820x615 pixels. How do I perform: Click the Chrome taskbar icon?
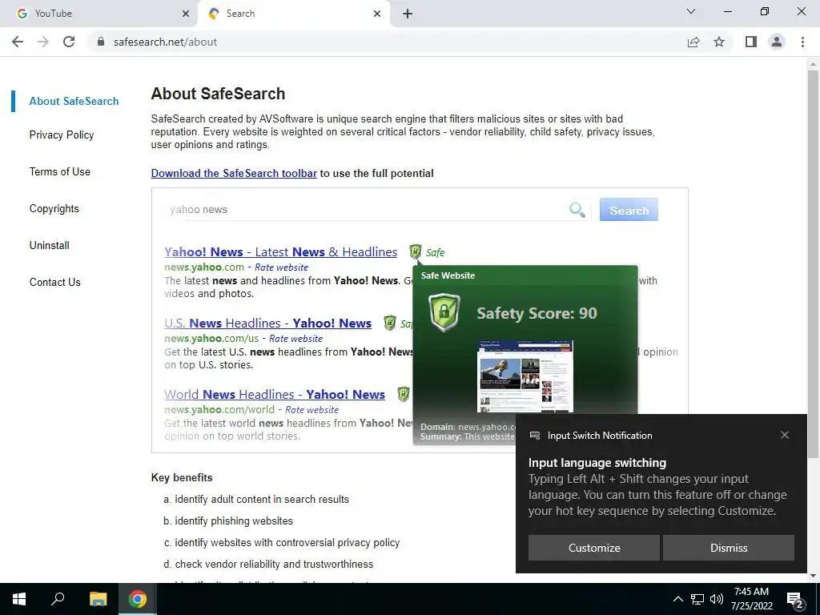[138, 599]
